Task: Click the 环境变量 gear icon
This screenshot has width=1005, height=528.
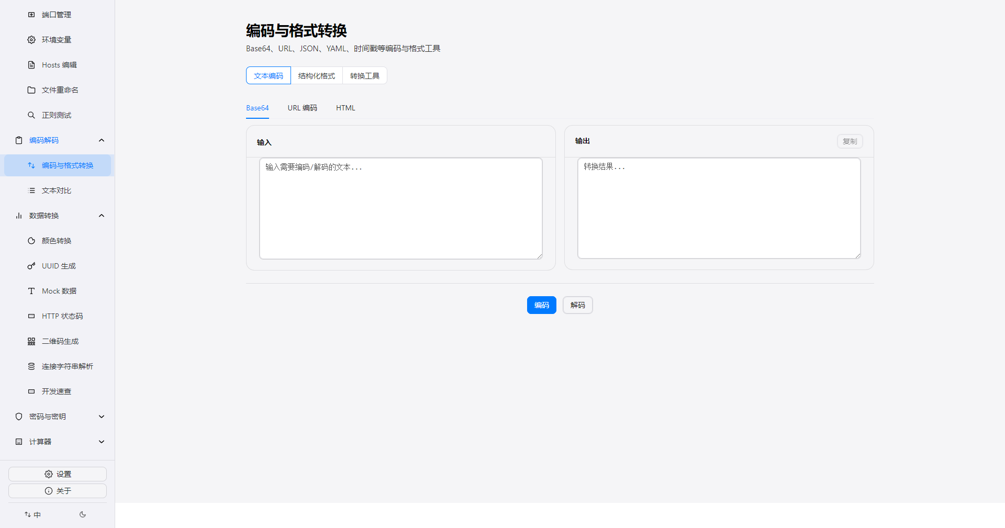Action: coord(31,40)
